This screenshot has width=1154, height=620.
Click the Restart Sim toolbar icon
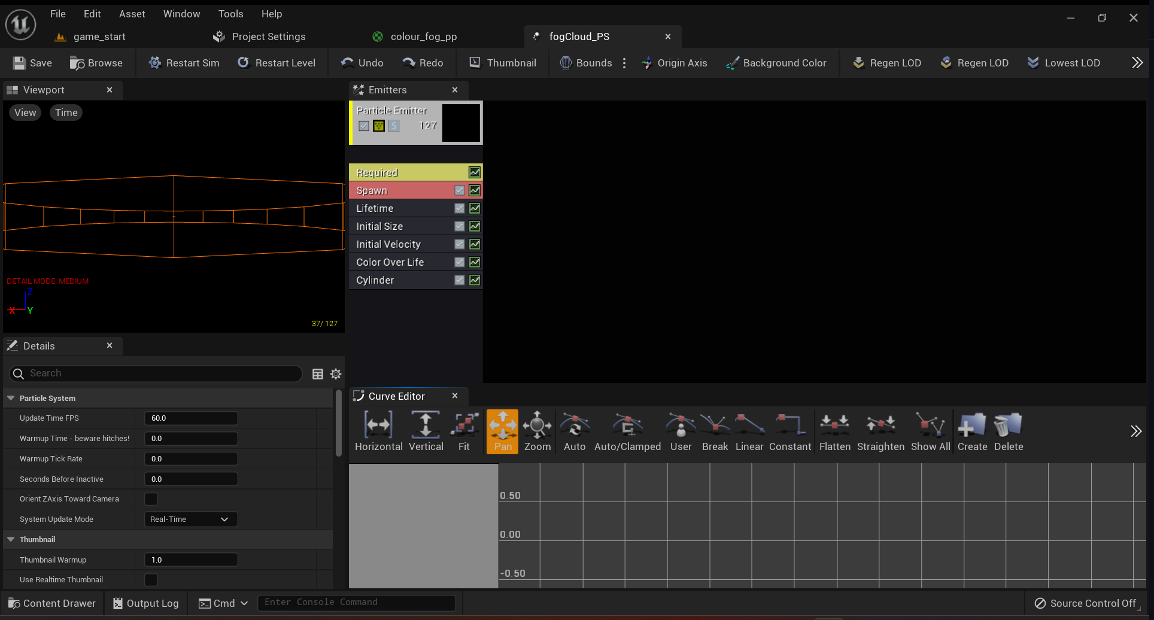[x=155, y=63]
